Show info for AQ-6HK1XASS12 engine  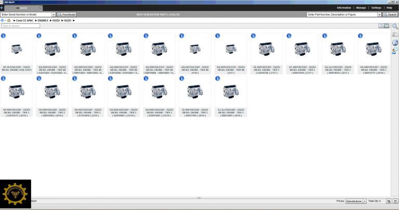tap(146, 36)
